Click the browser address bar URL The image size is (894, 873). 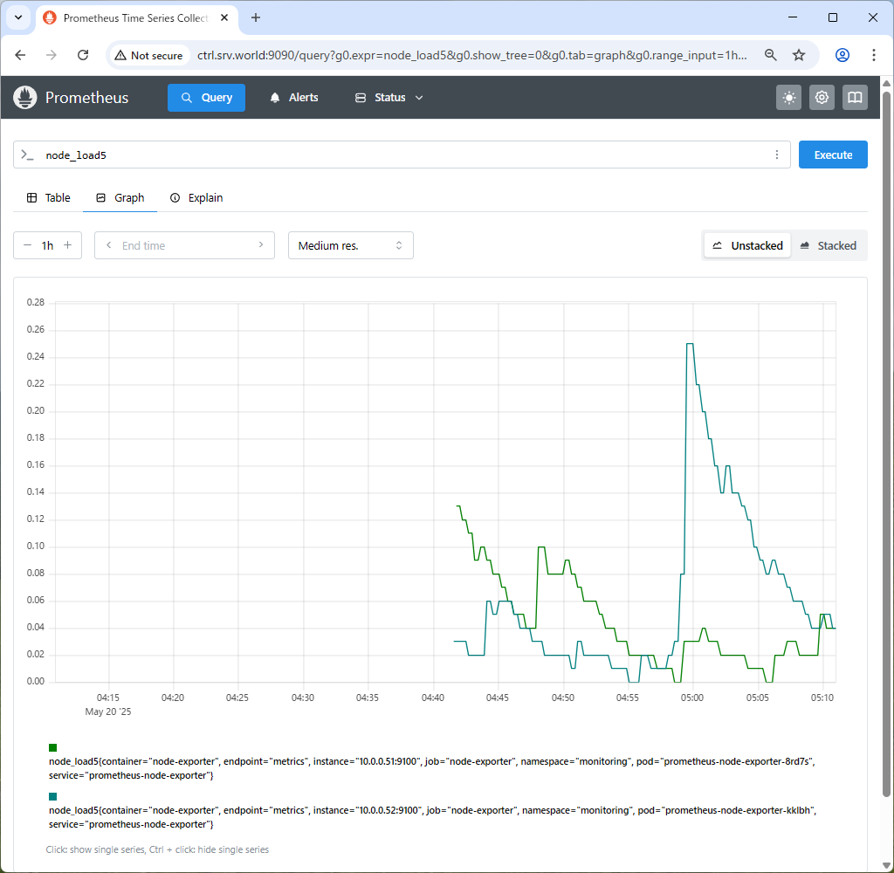[471, 55]
